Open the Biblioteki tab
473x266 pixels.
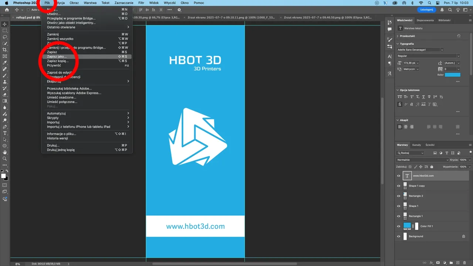444,20
